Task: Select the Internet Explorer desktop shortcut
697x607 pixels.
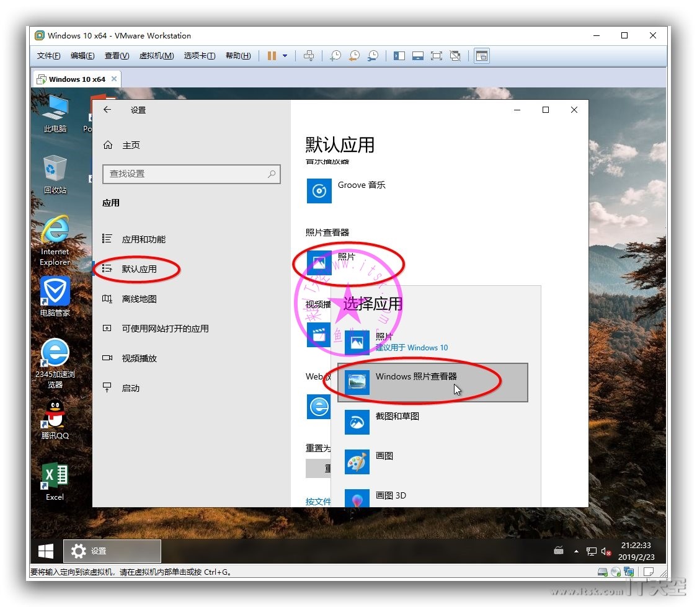Action: click(55, 241)
